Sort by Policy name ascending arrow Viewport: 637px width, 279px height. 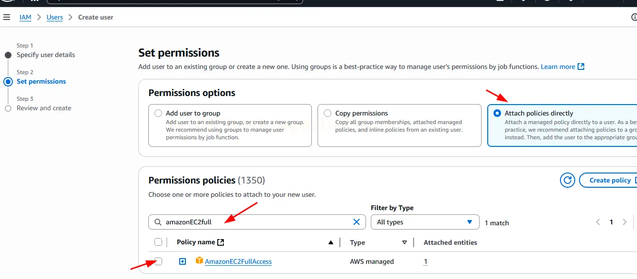click(x=331, y=242)
